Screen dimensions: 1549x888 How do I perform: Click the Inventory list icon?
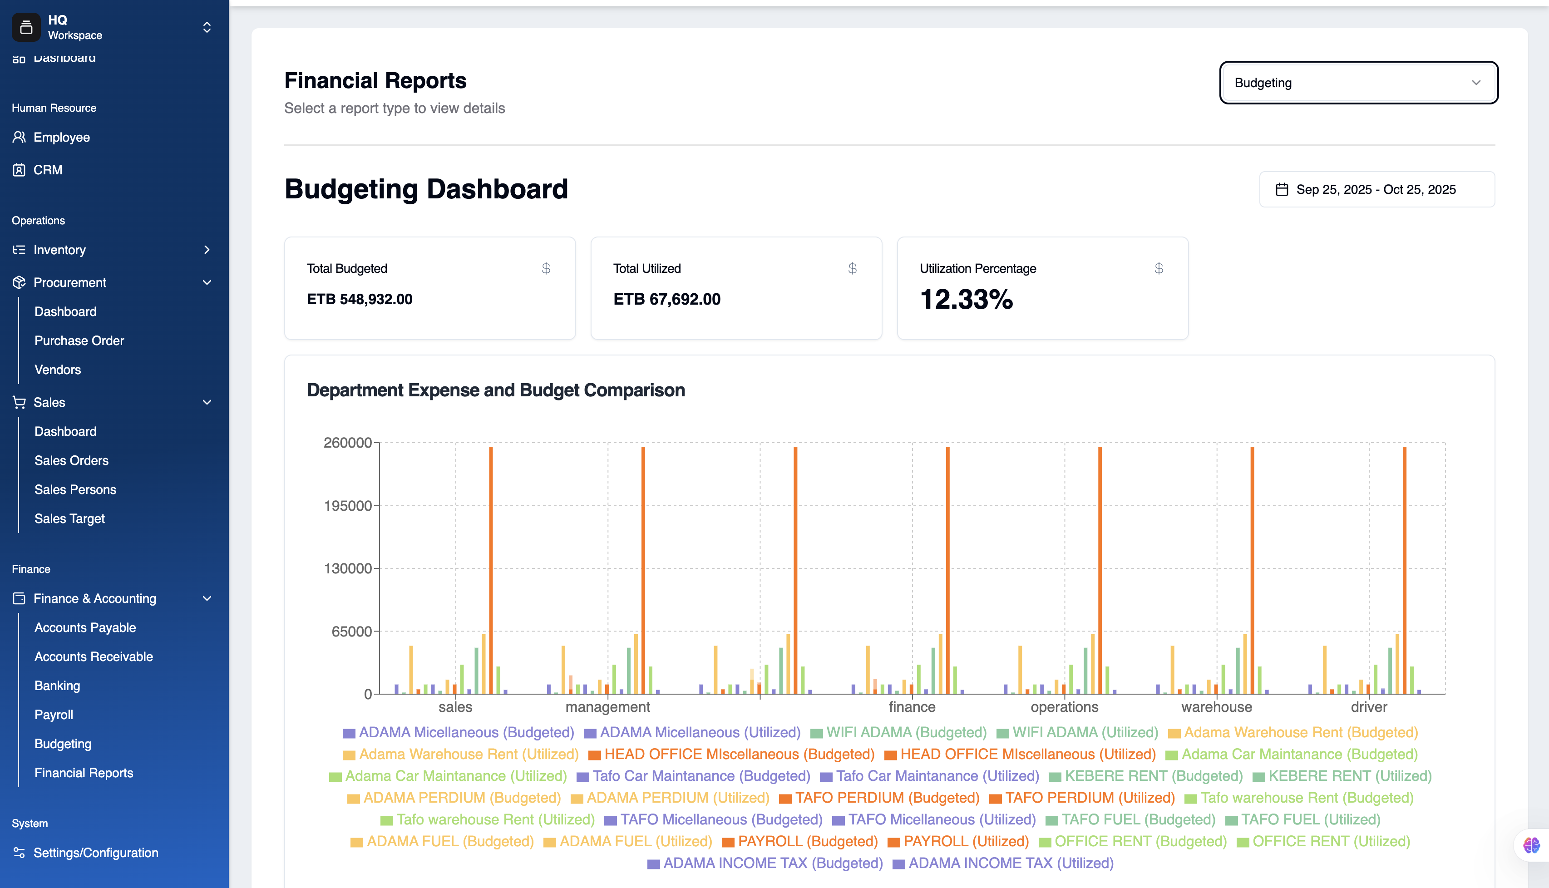click(19, 250)
